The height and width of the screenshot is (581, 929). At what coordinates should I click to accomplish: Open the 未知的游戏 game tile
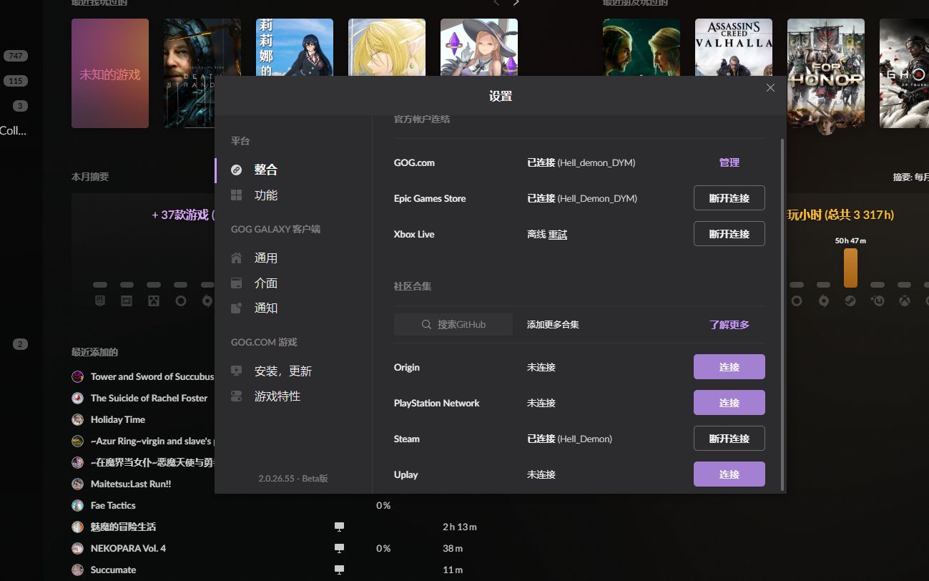110,73
